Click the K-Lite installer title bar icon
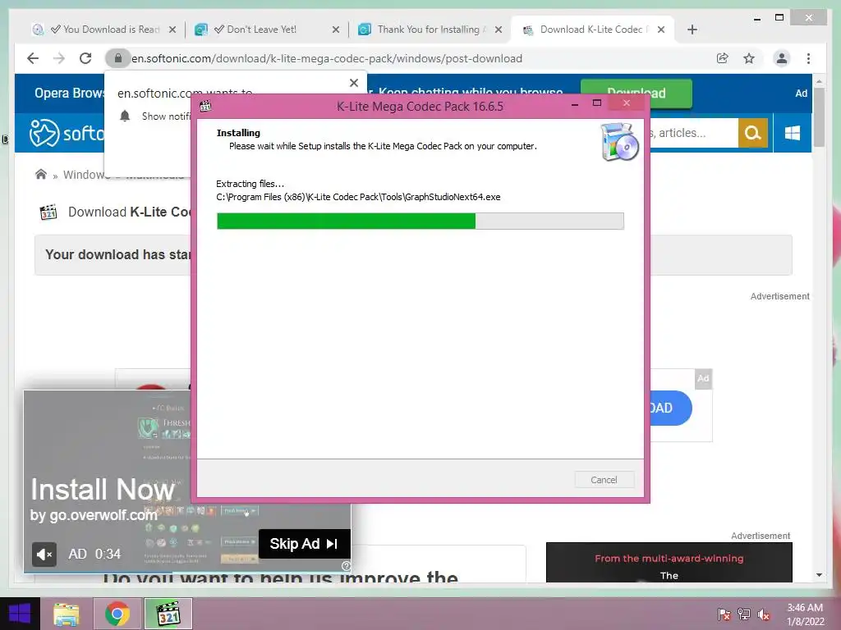 click(x=205, y=106)
